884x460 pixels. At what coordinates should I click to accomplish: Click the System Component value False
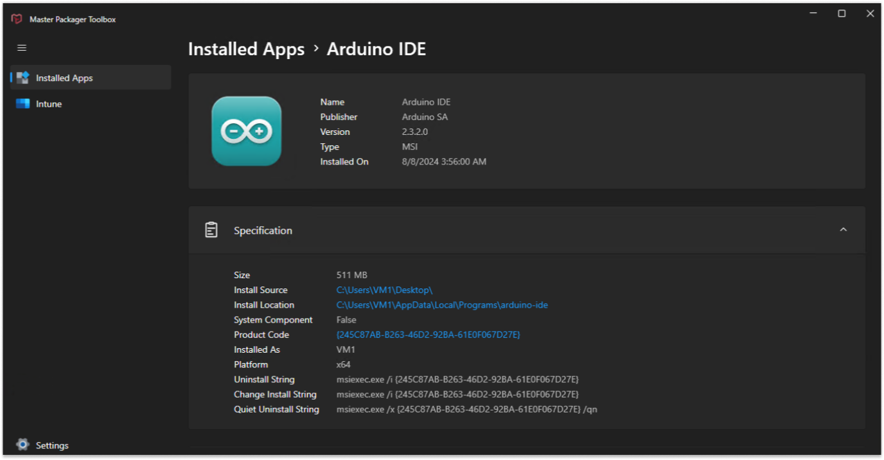346,319
